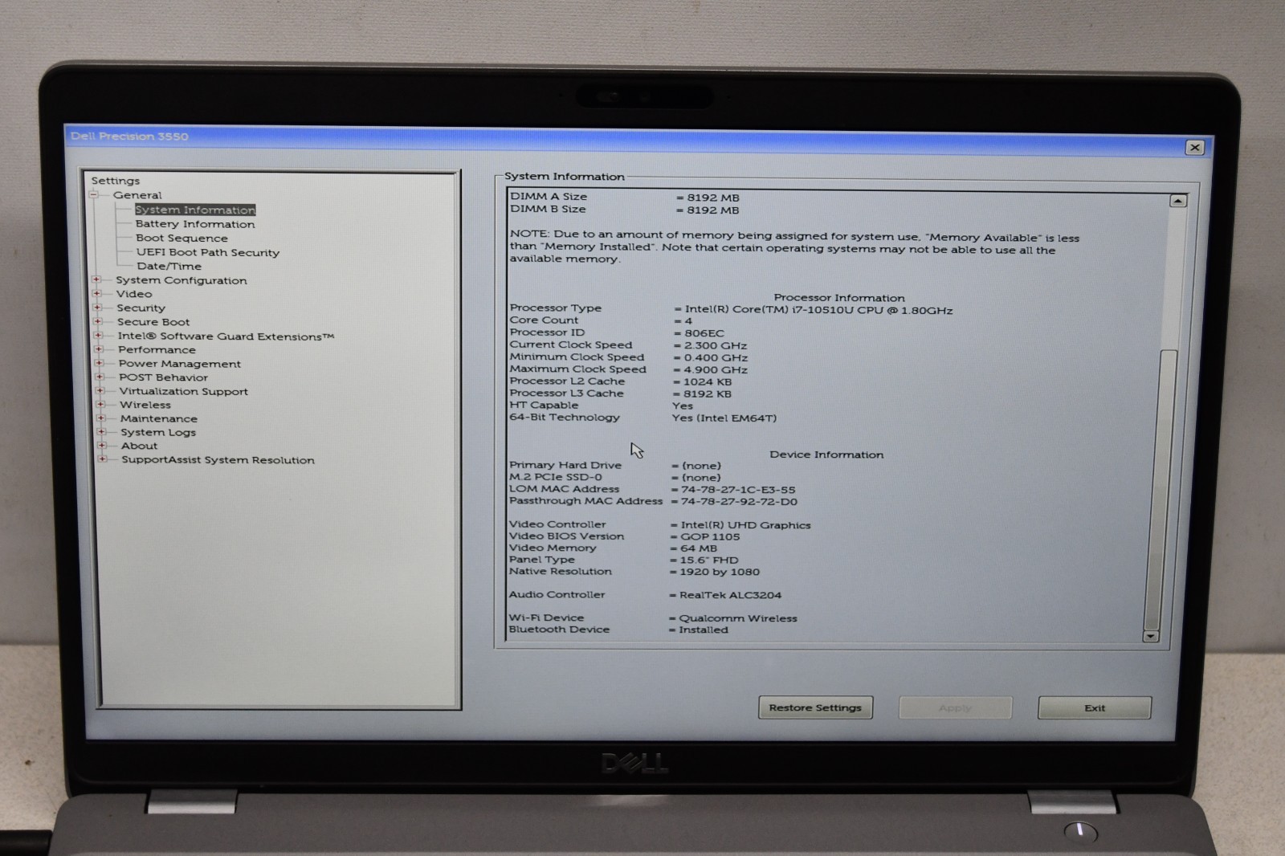Screen dimensions: 1285x856
Task: Click the greyed Apply button
Action: [955, 707]
